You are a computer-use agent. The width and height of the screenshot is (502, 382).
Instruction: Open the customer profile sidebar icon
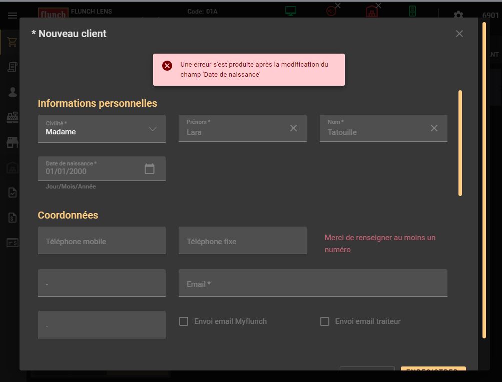pos(12,92)
